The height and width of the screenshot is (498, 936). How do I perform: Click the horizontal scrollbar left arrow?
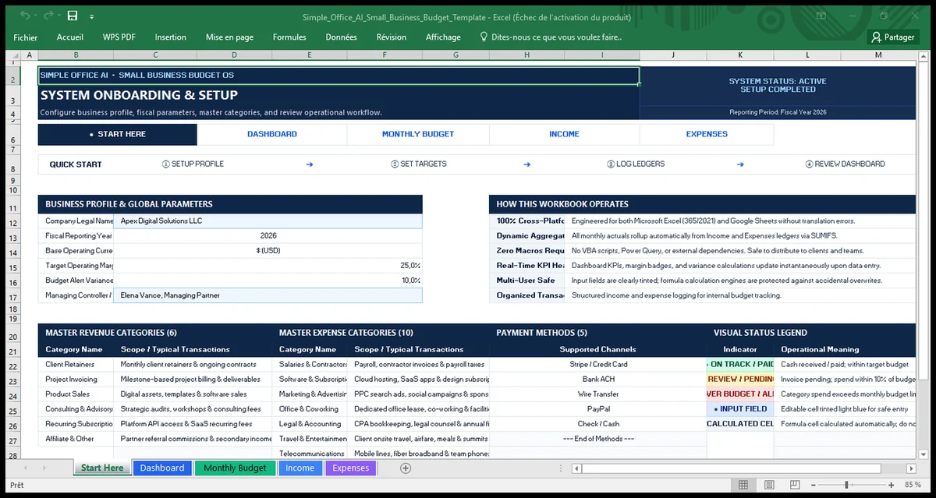click(x=576, y=468)
